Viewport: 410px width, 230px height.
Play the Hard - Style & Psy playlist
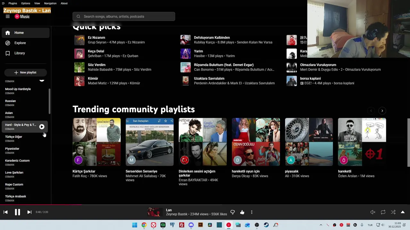pos(42,127)
